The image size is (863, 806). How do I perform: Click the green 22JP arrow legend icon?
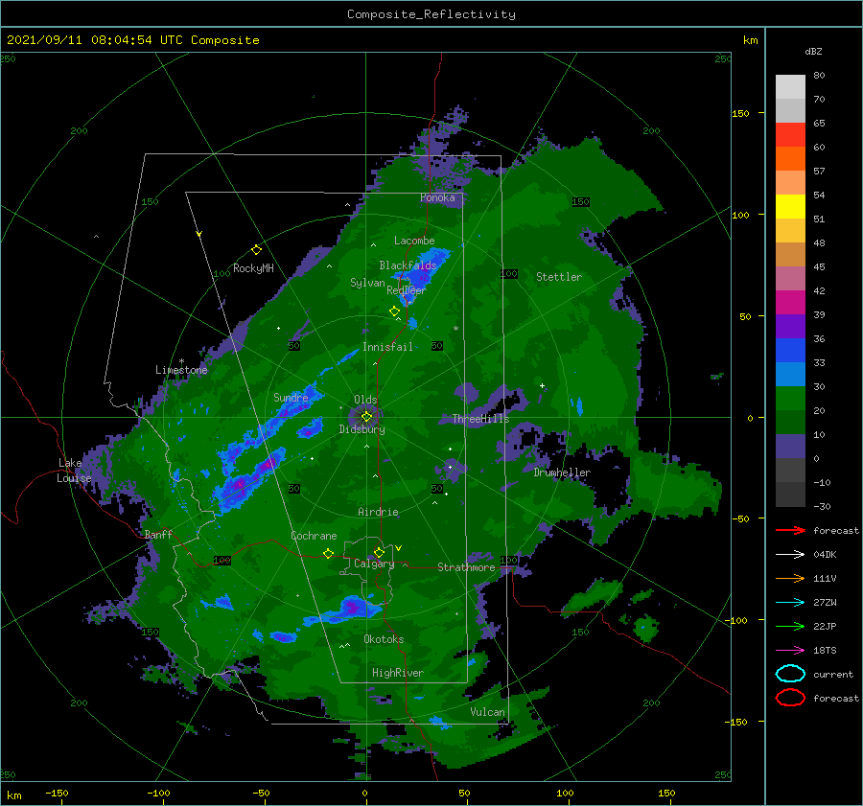(x=790, y=626)
